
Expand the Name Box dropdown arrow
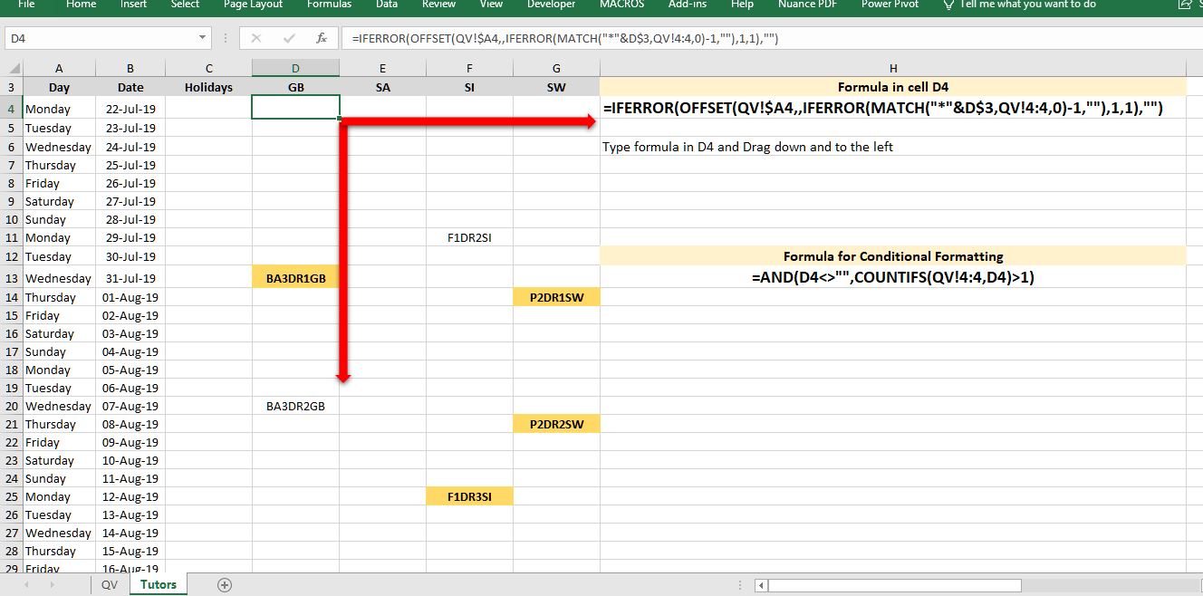[x=203, y=39]
